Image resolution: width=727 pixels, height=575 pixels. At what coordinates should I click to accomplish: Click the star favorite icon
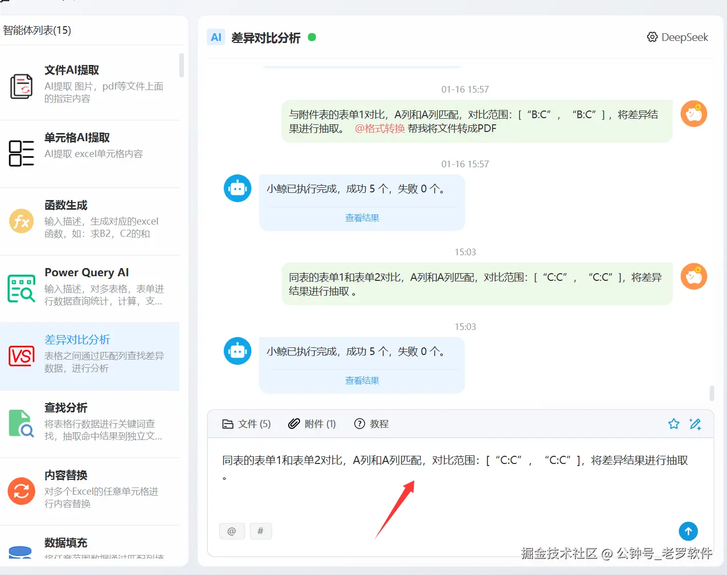tap(674, 424)
